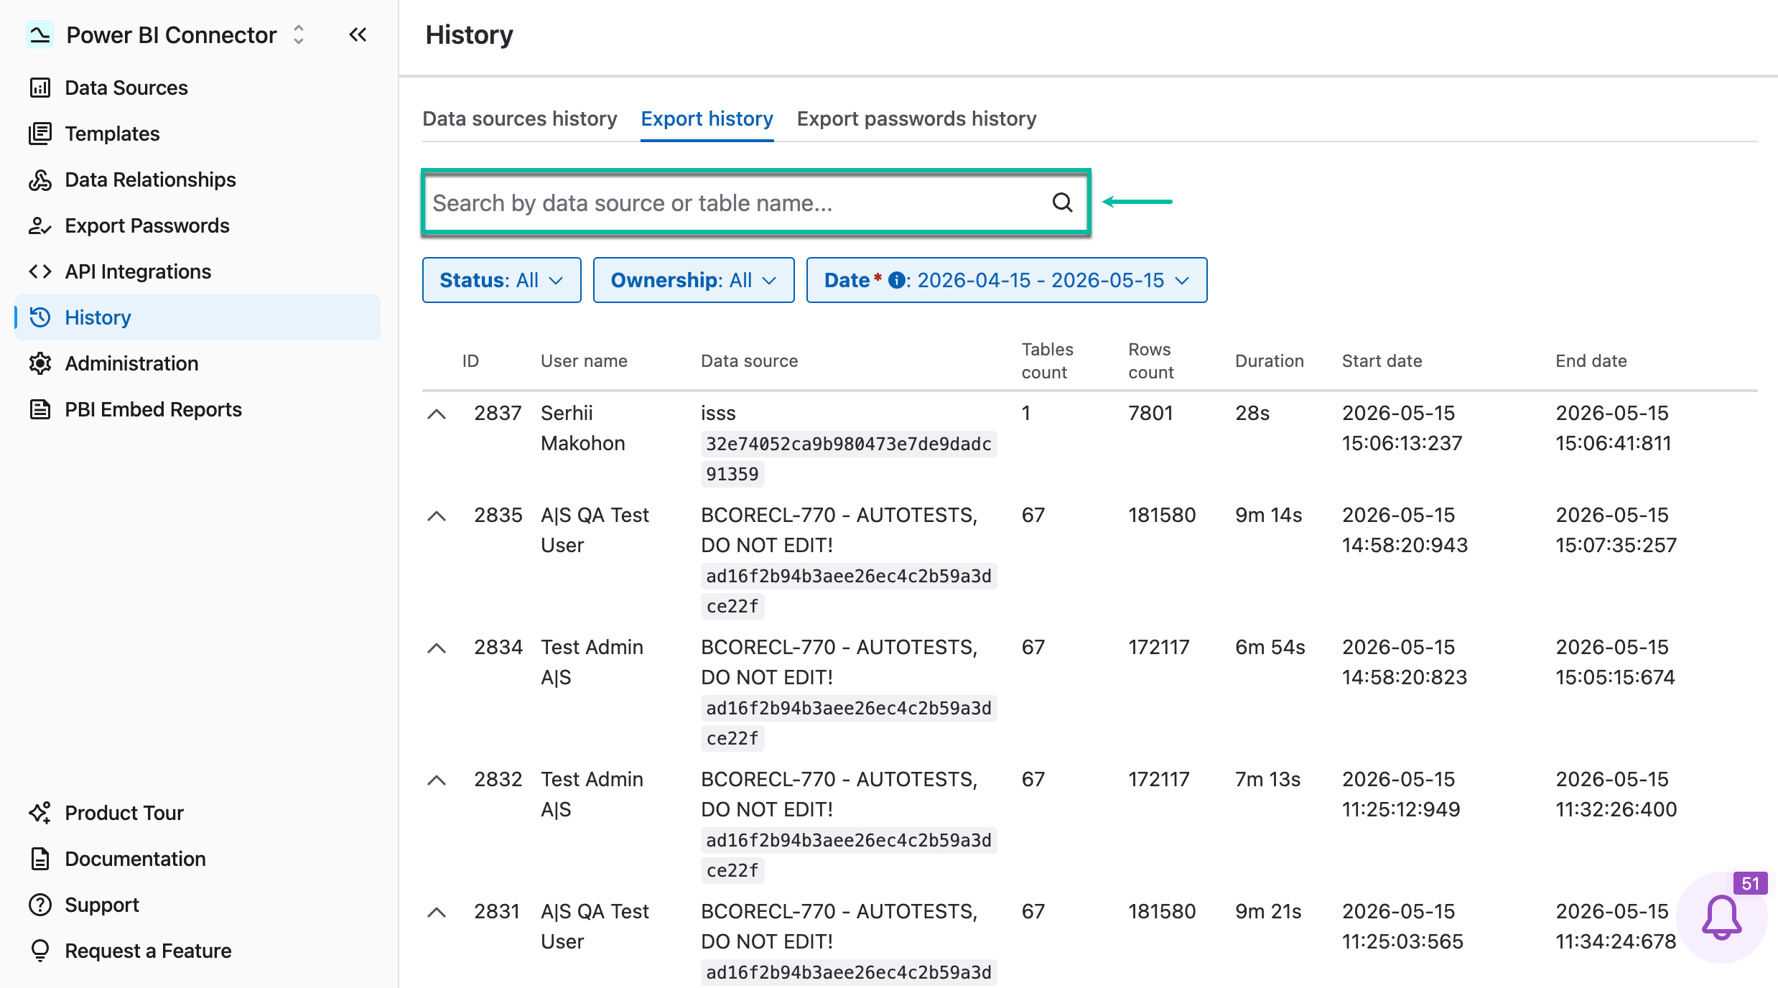The image size is (1778, 988).
Task: Click the Date filter info icon
Action: pyautogui.click(x=896, y=280)
